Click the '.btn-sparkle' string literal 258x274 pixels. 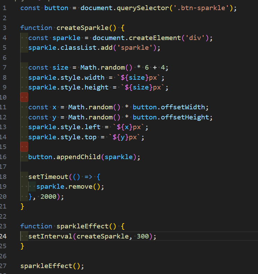pyautogui.click(x=201, y=8)
